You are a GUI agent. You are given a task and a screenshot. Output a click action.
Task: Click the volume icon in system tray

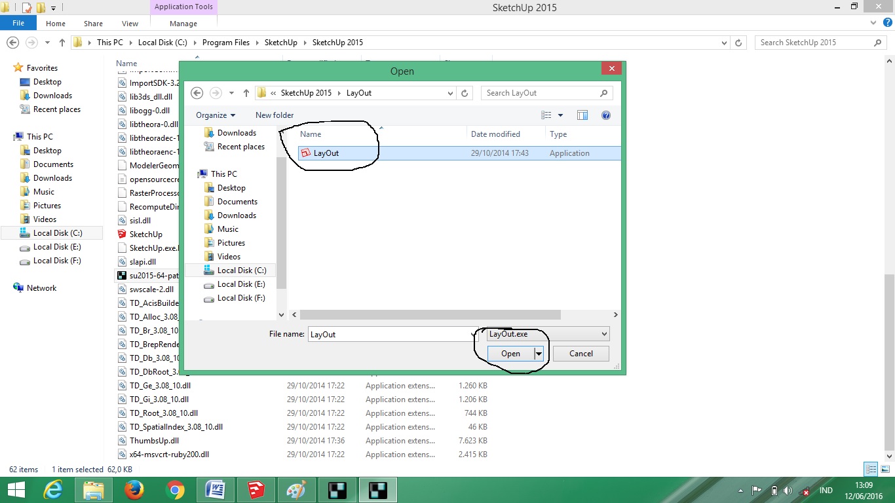pos(789,491)
